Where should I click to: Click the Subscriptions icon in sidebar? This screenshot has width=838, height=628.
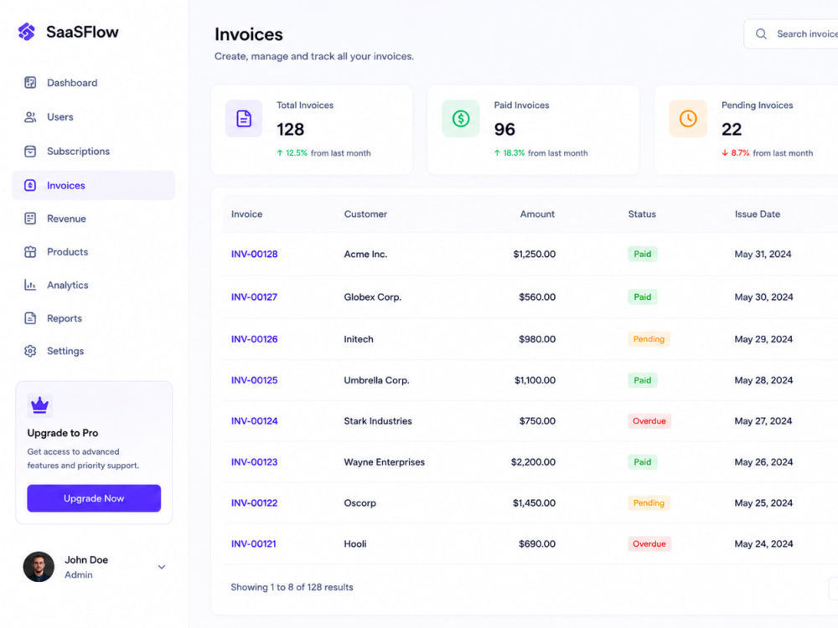point(30,151)
